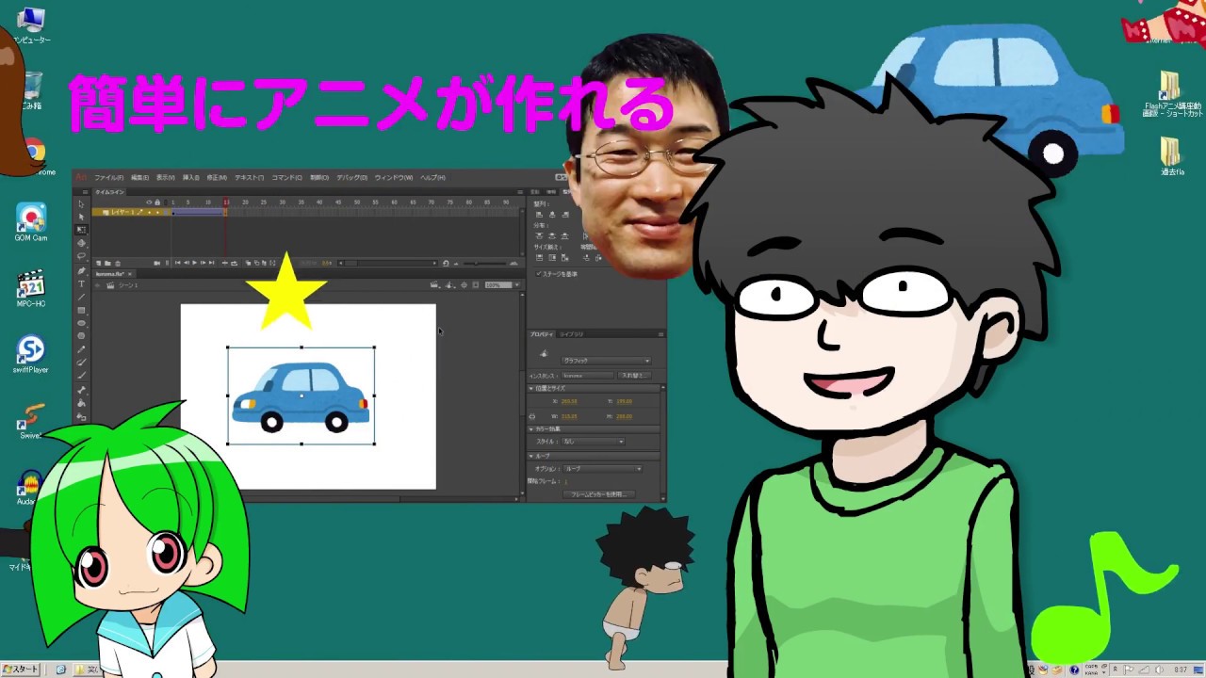Click the New Layer icon in timeline
This screenshot has height=678, width=1206.
(x=99, y=264)
